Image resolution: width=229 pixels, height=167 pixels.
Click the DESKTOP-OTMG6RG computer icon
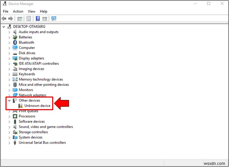tap(10, 27)
